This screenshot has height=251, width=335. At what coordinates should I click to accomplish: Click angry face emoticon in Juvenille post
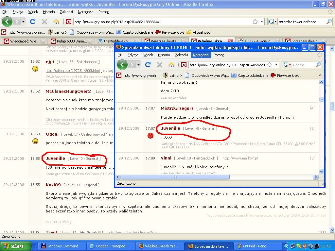click(x=150, y=136)
